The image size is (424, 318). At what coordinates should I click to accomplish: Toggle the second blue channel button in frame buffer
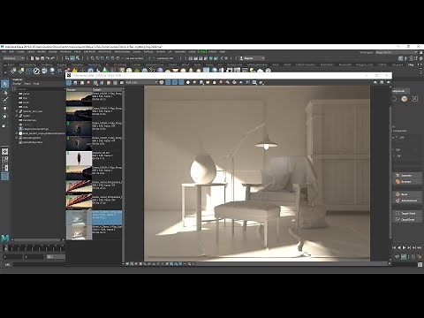[x=175, y=83]
